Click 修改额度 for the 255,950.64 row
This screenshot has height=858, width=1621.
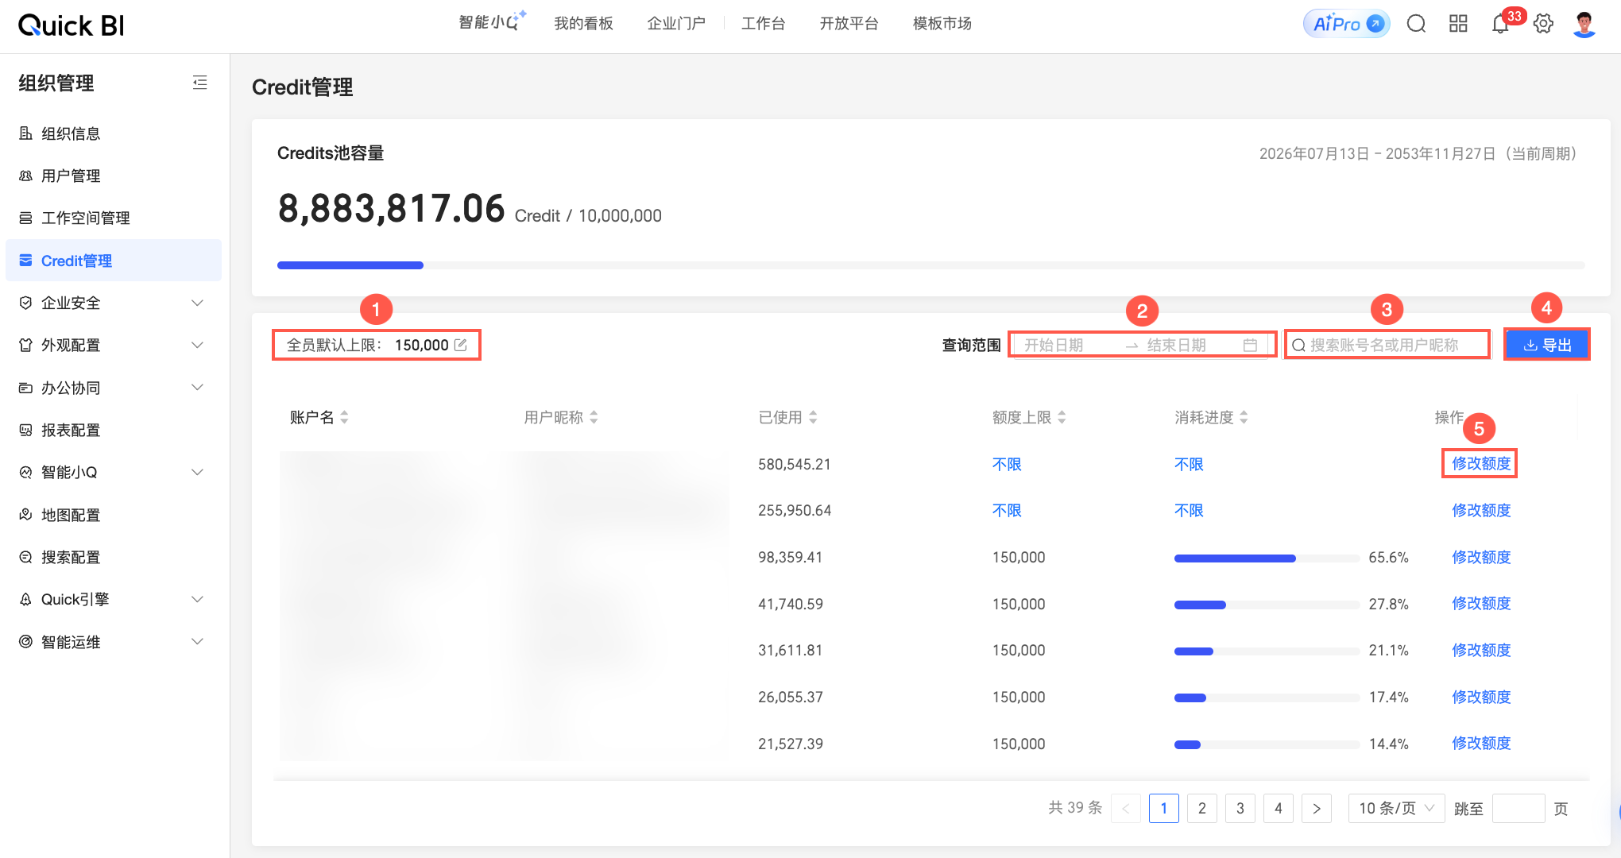point(1481,510)
